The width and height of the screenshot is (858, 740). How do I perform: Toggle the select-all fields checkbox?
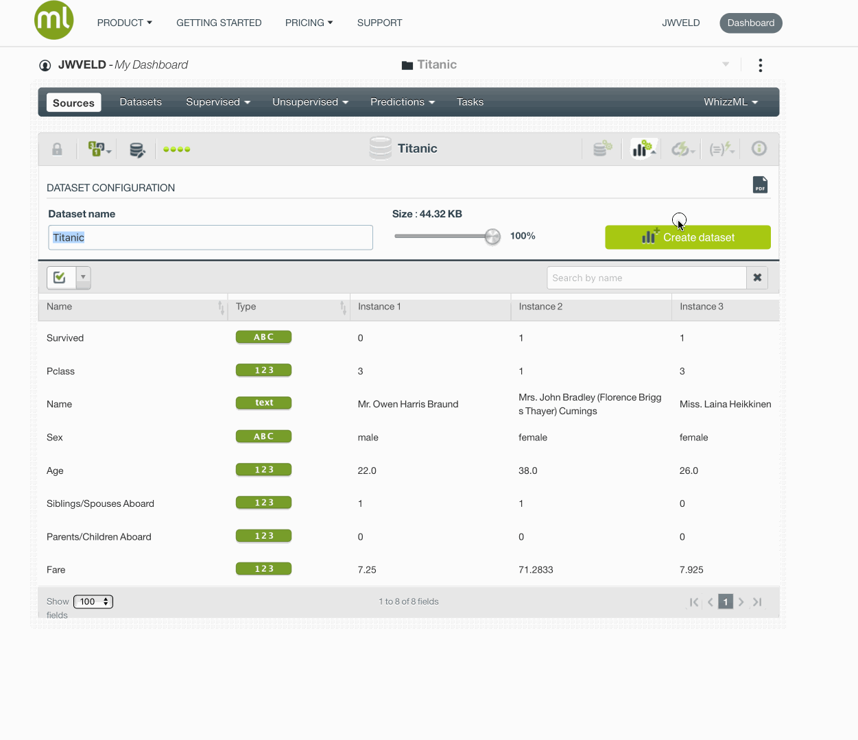click(60, 277)
